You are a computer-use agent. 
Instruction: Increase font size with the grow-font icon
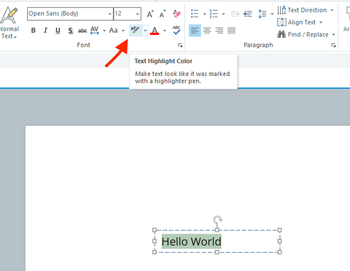pos(150,14)
